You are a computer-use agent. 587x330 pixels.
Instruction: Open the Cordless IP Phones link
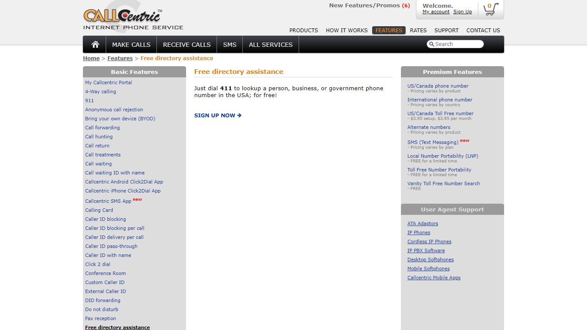point(429,241)
